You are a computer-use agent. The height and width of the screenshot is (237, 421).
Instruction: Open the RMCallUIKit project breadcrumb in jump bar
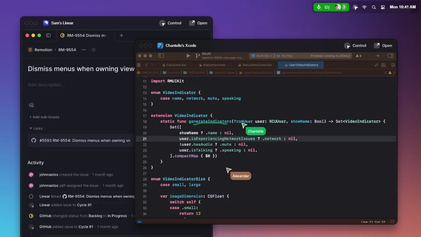pyautogui.click(x=148, y=72)
